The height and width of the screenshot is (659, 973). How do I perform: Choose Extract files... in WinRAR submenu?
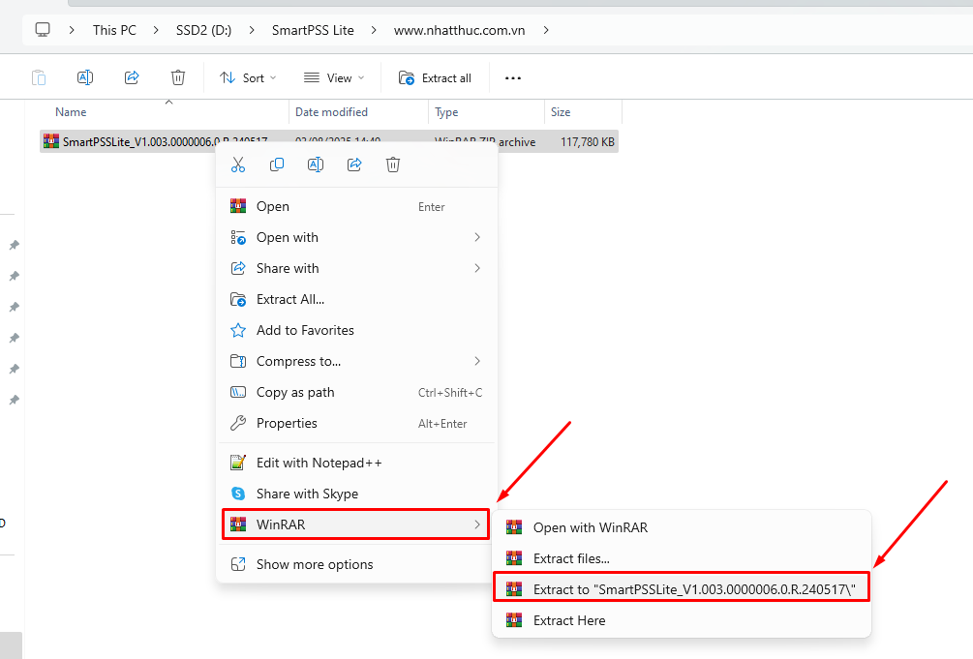click(x=682, y=559)
